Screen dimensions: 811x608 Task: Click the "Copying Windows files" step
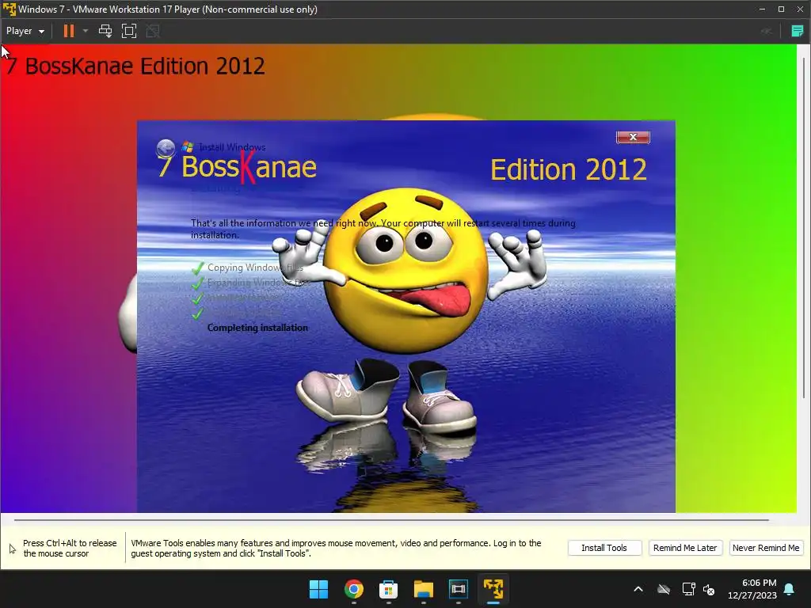(255, 268)
